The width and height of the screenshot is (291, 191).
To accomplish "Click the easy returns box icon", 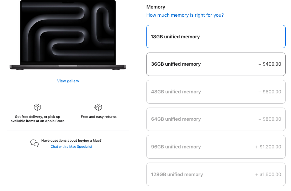I will [x=98, y=107].
